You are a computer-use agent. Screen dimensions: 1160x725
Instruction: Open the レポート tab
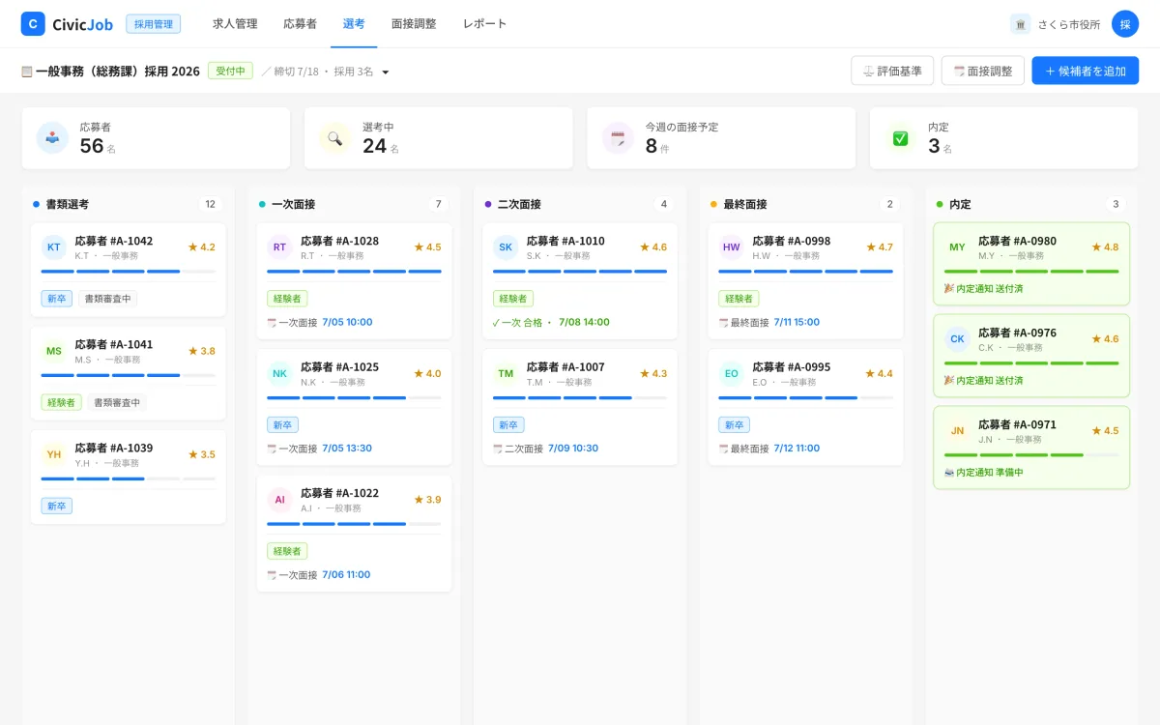(x=484, y=24)
